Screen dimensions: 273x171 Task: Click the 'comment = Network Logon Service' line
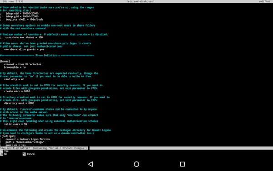pos(25,139)
